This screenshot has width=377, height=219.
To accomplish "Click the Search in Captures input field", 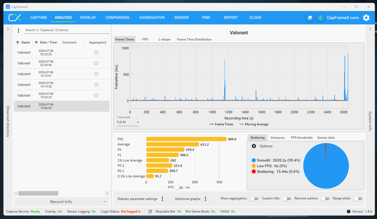I will click(x=67, y=30).
